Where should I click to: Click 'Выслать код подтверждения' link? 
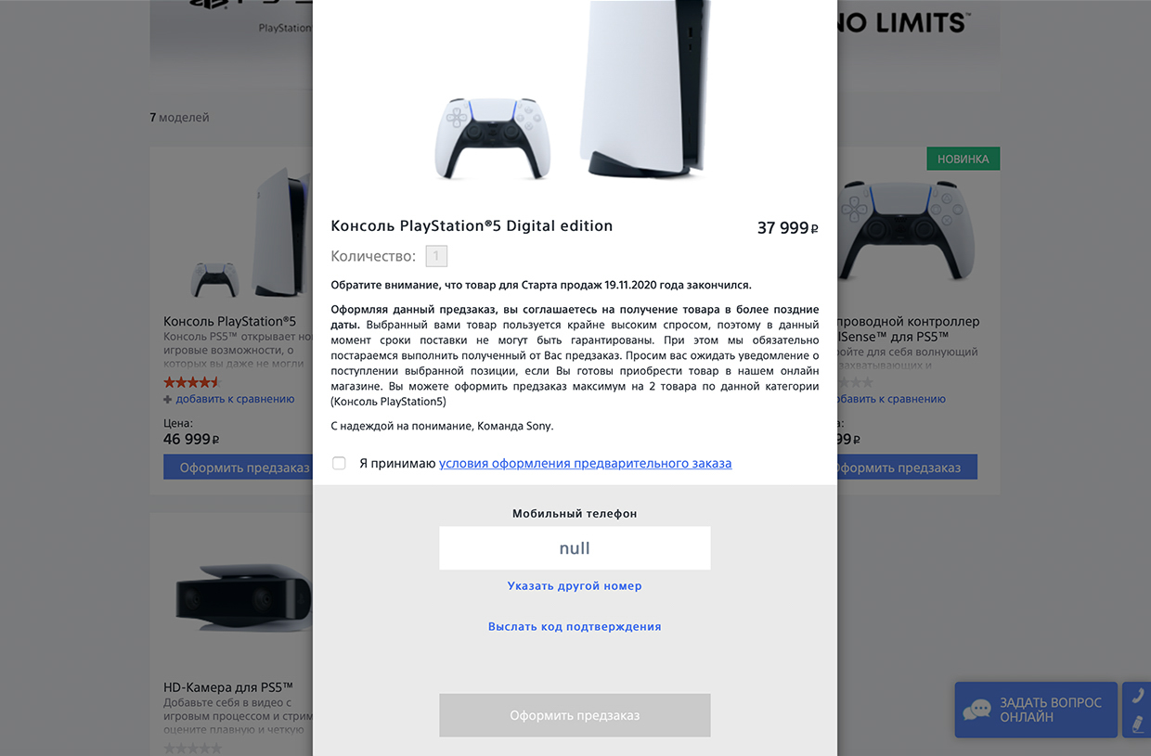click(575, 627)
